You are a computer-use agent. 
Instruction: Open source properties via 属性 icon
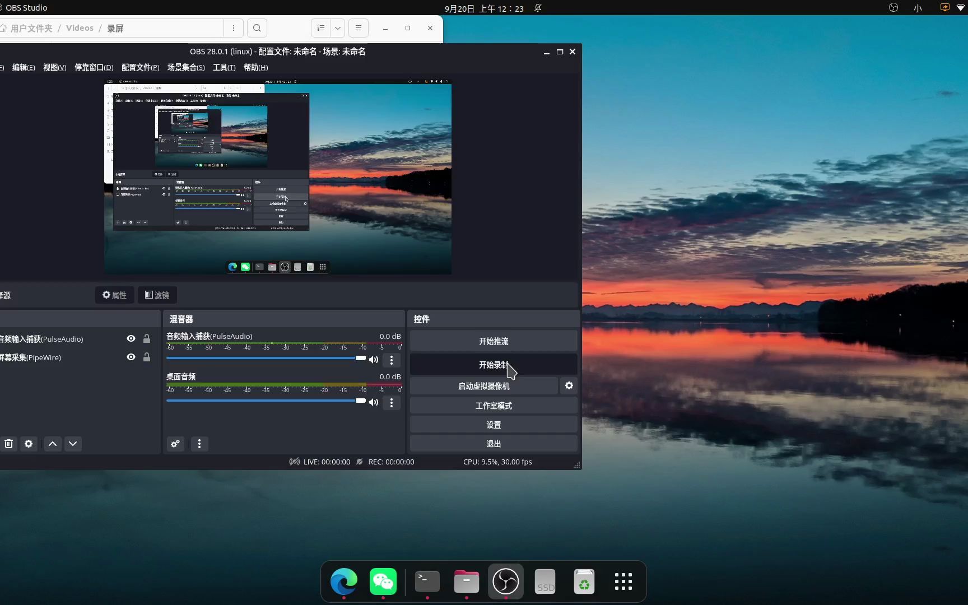pyautogui.click(x=114, y=295)
